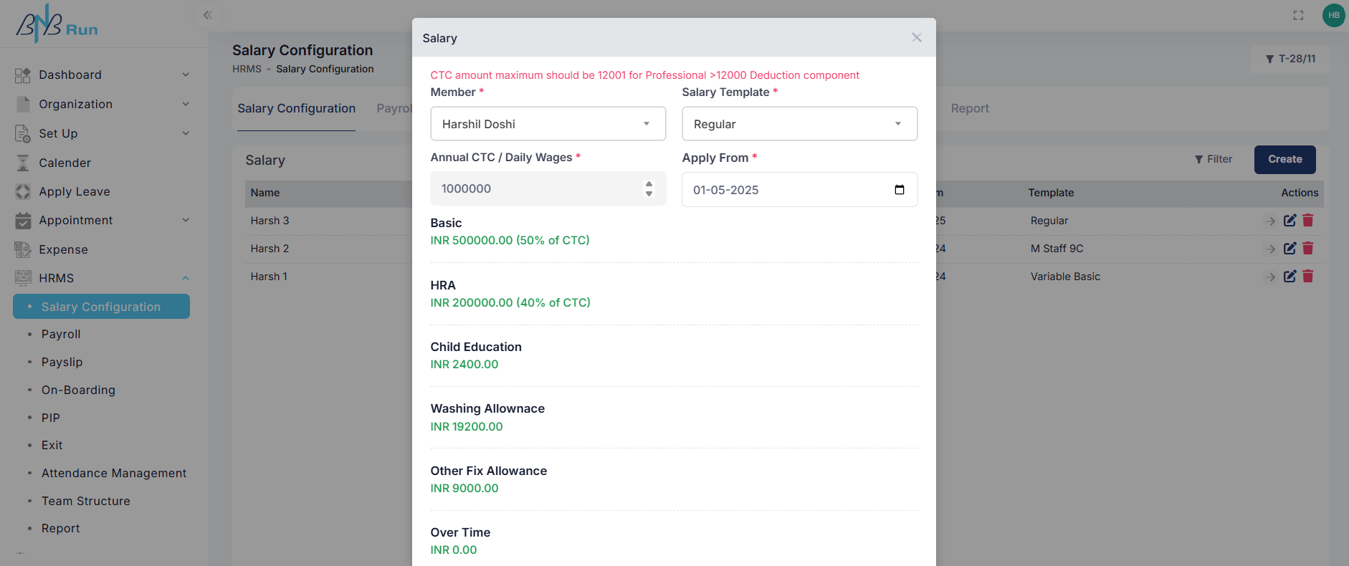Open the Salary Template dropdown
Image resolution: width=1349 pixels, height=566 pixels.
(x=799, y=124)
